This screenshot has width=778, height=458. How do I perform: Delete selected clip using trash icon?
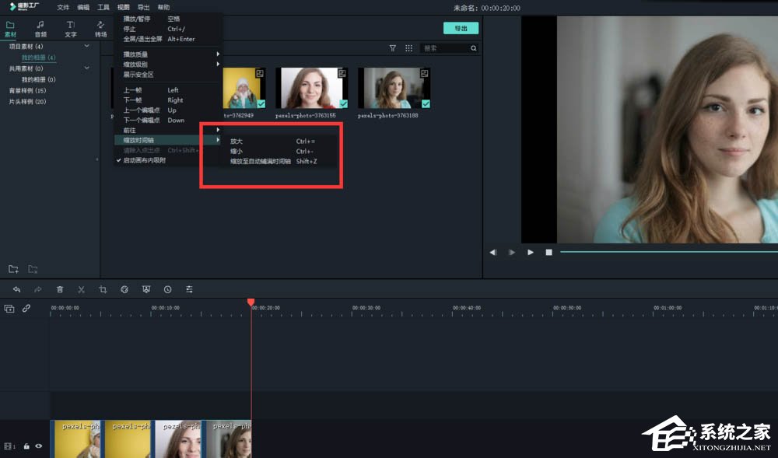[60, 289]
